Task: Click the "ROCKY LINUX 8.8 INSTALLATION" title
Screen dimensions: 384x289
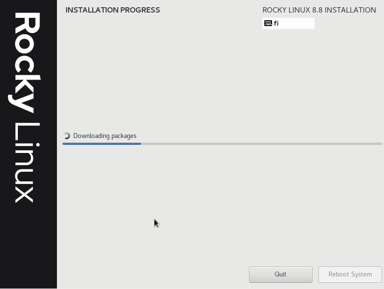Action: pyautogui.click(x=319, y=10)
